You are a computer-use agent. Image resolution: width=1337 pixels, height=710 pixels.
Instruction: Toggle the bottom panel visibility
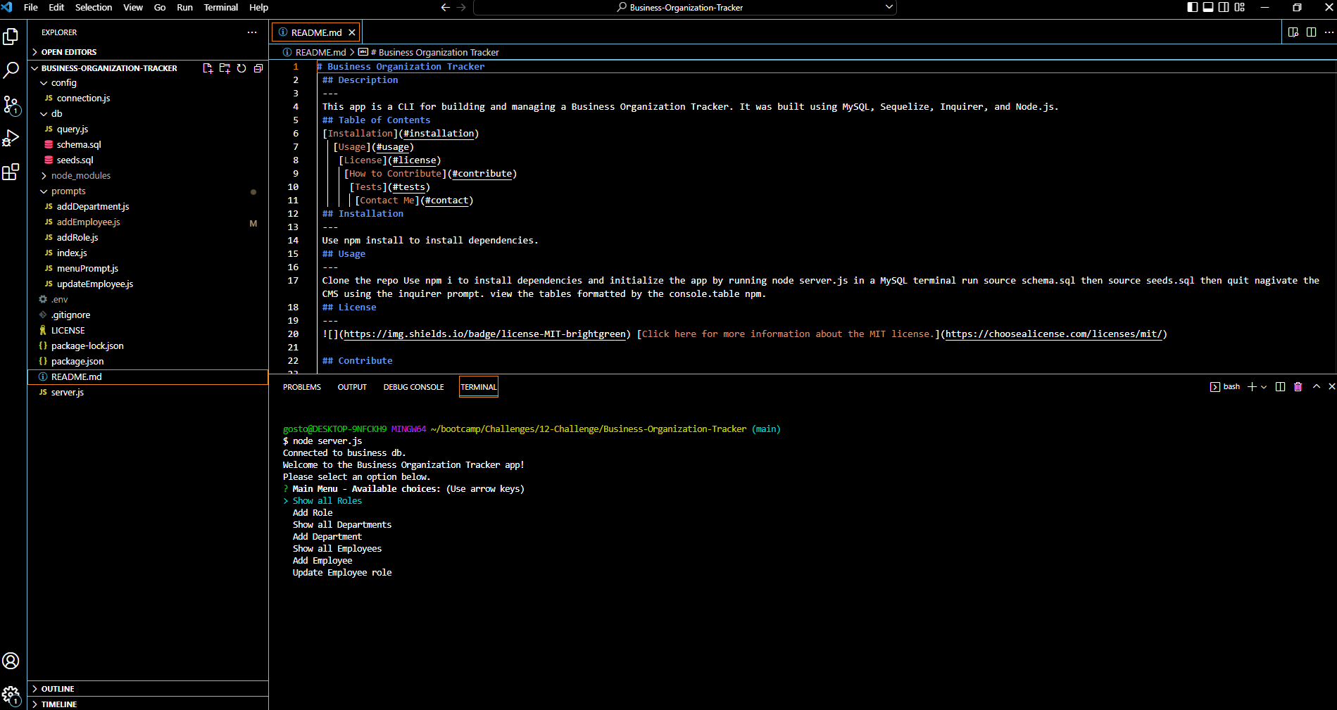click(1208, 7)
